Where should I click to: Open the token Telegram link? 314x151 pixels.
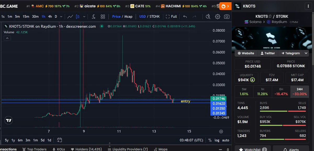coord(290,53)
